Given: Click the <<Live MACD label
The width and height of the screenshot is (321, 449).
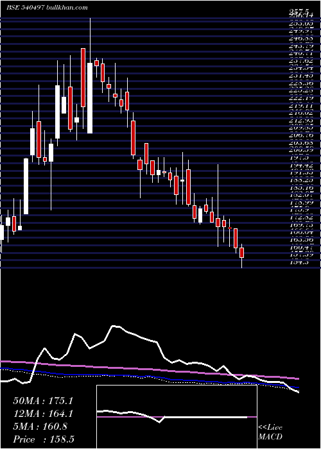Looking at the screenshot, I should 270,432.
